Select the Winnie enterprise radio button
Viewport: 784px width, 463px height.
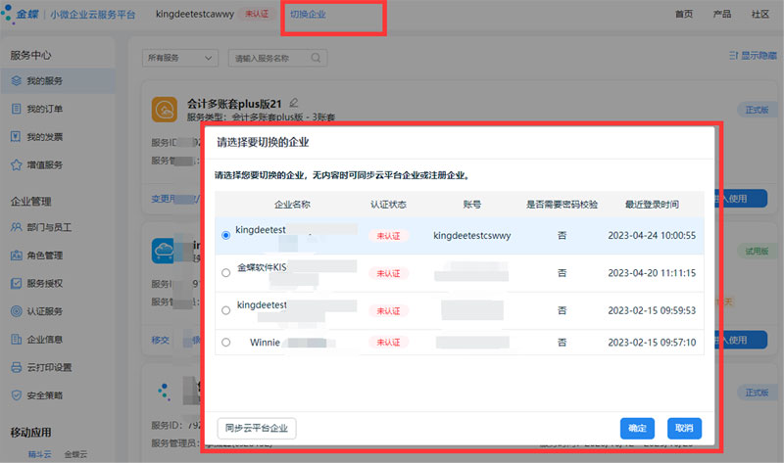coord(226,343)
